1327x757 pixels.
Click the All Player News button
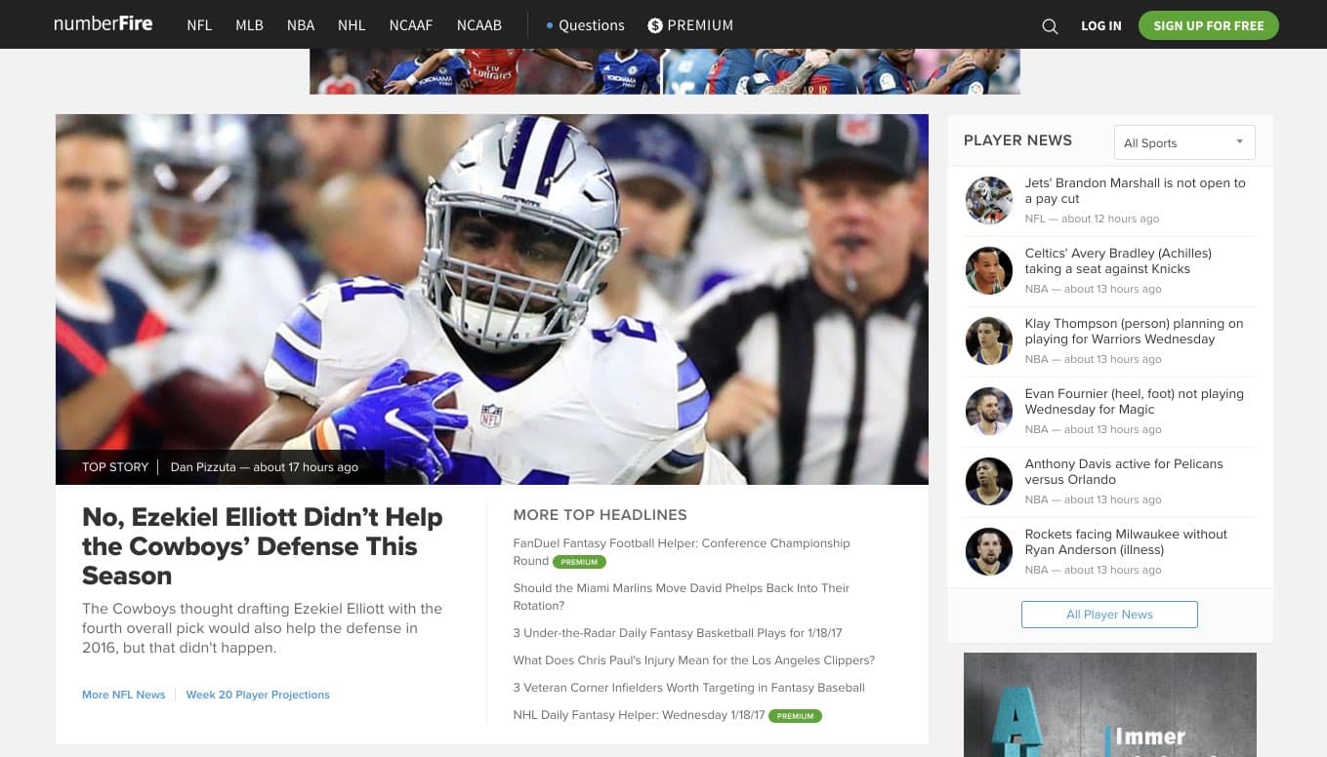1109,615
